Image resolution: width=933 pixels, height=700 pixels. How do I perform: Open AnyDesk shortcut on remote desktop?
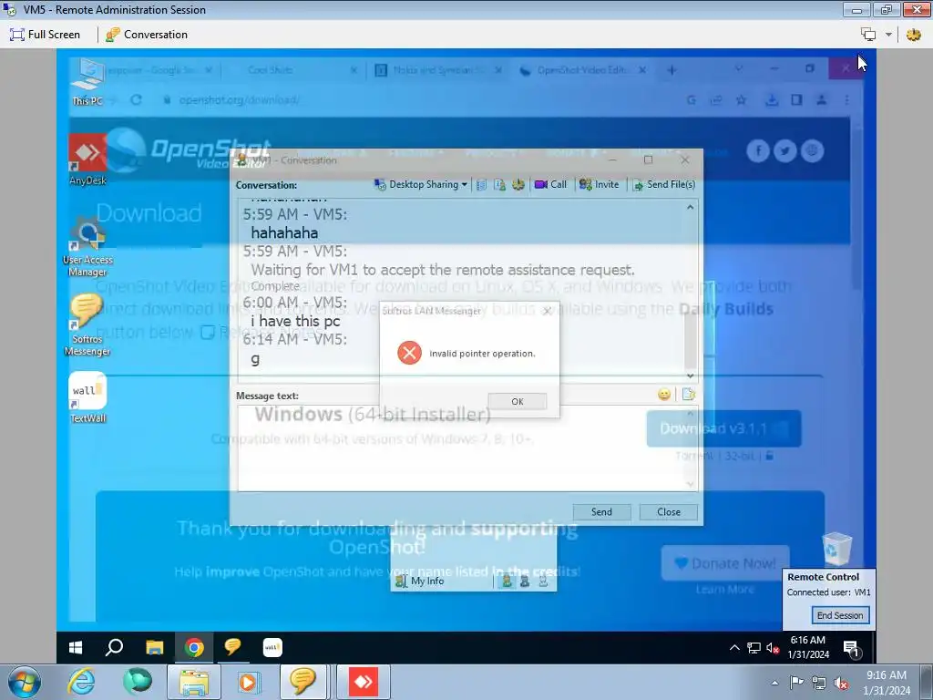[87, 160]
